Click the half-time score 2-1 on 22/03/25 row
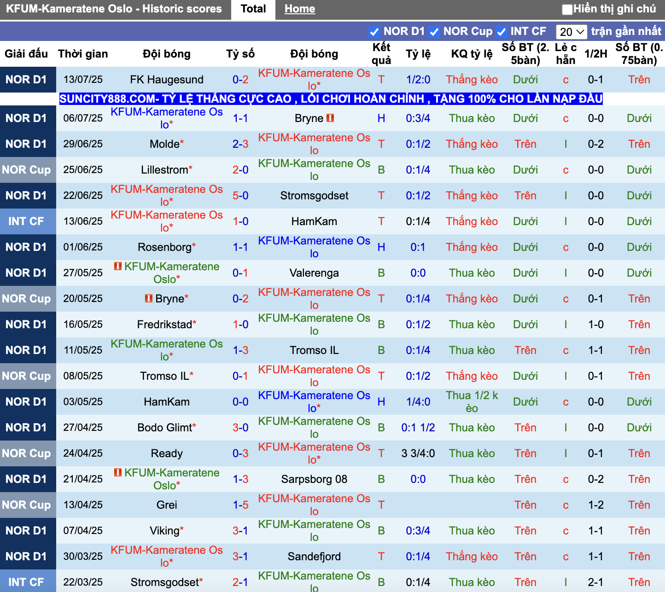 coord(595,582)
